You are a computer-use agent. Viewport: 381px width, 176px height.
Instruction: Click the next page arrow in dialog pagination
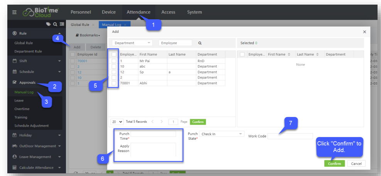(162, 122)
